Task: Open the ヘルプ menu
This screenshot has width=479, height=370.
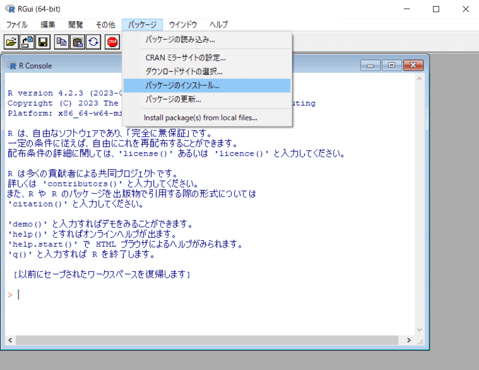Action: pos(219,25)
